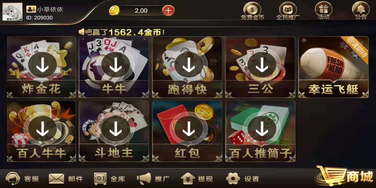
Task: Open the 活动 gift box icon
Action: pos(324,10)
